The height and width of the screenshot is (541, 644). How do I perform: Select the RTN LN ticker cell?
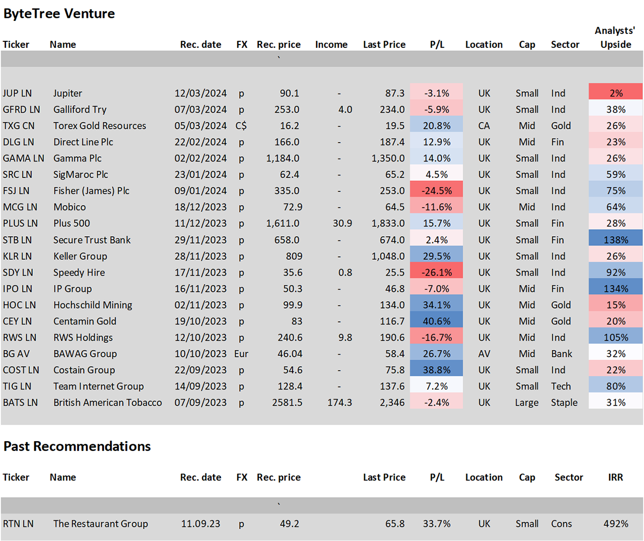(x=19, y=524)
